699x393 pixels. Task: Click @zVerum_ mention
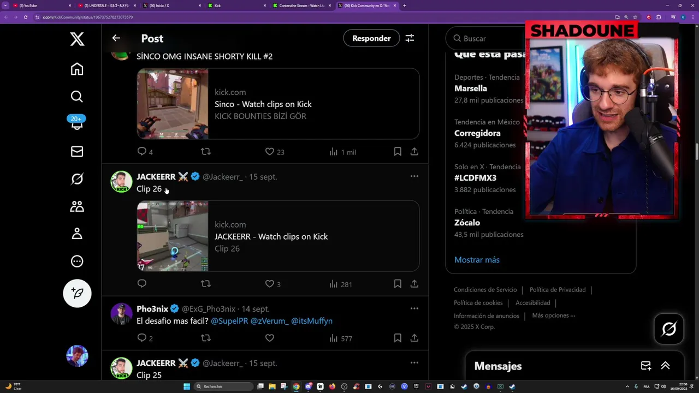pyautogui.click(x=269, y=321)
